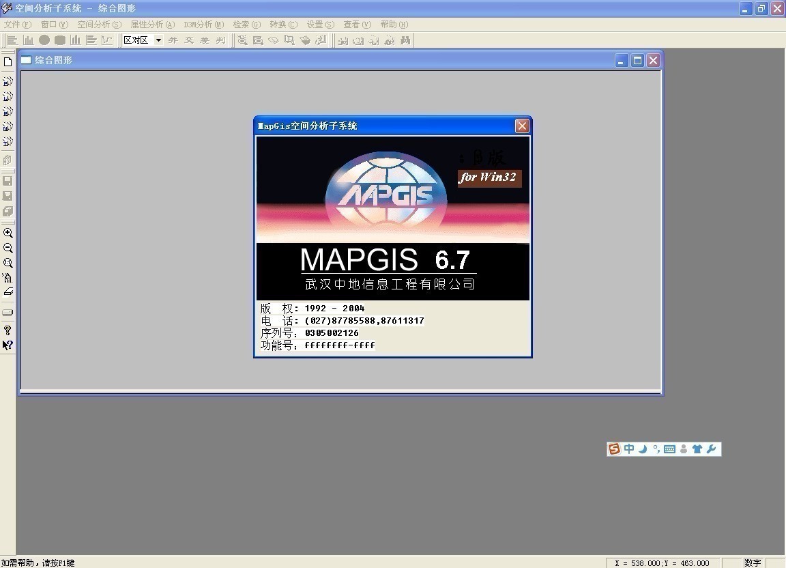The image size is (786, 568).
Task: Click the 判 judge overlay button
Action: (x=220, y=40)
